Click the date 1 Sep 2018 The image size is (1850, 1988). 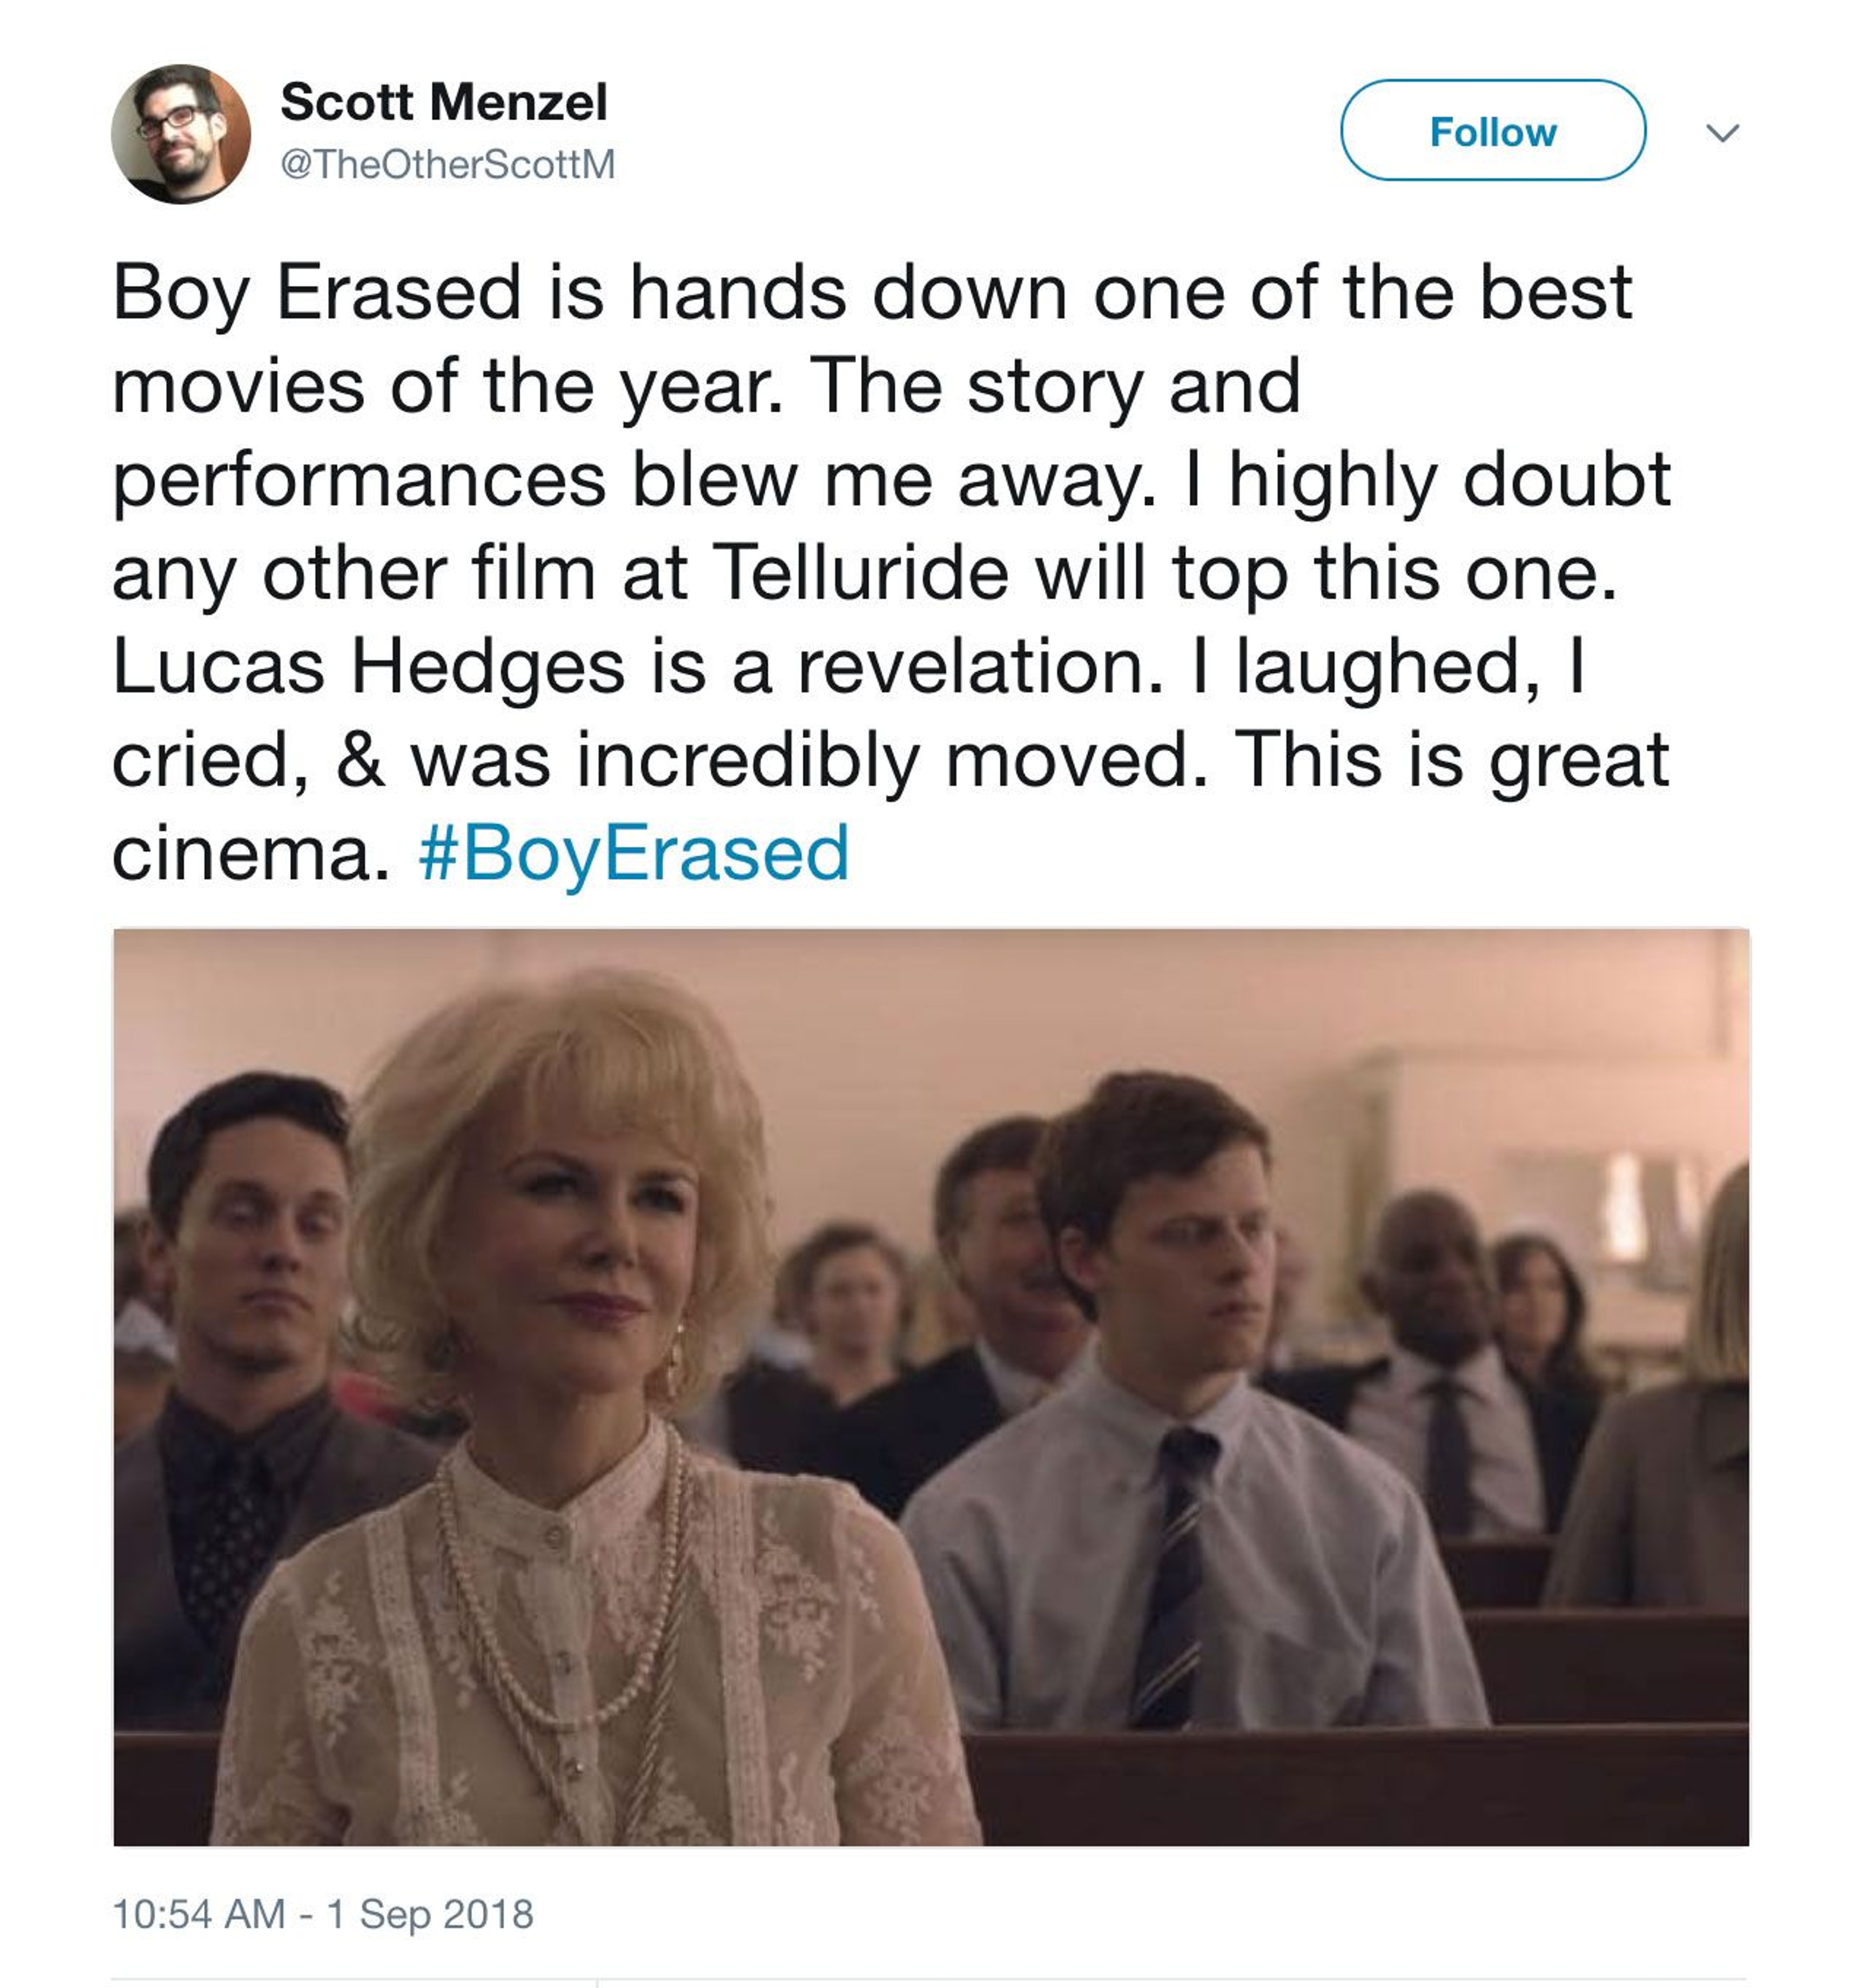(x=430, y=1914)
